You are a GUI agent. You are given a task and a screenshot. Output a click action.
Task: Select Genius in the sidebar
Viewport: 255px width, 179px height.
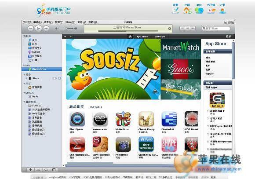point(34,96)
